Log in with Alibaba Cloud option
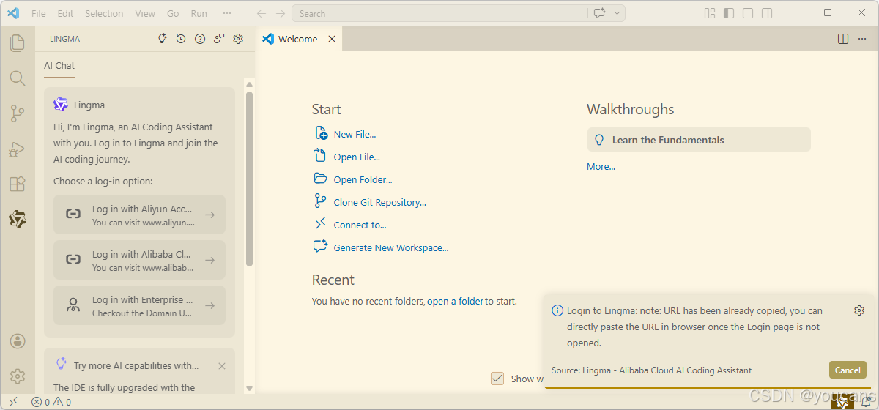This screenshot has width=879, height=410. 139,260
